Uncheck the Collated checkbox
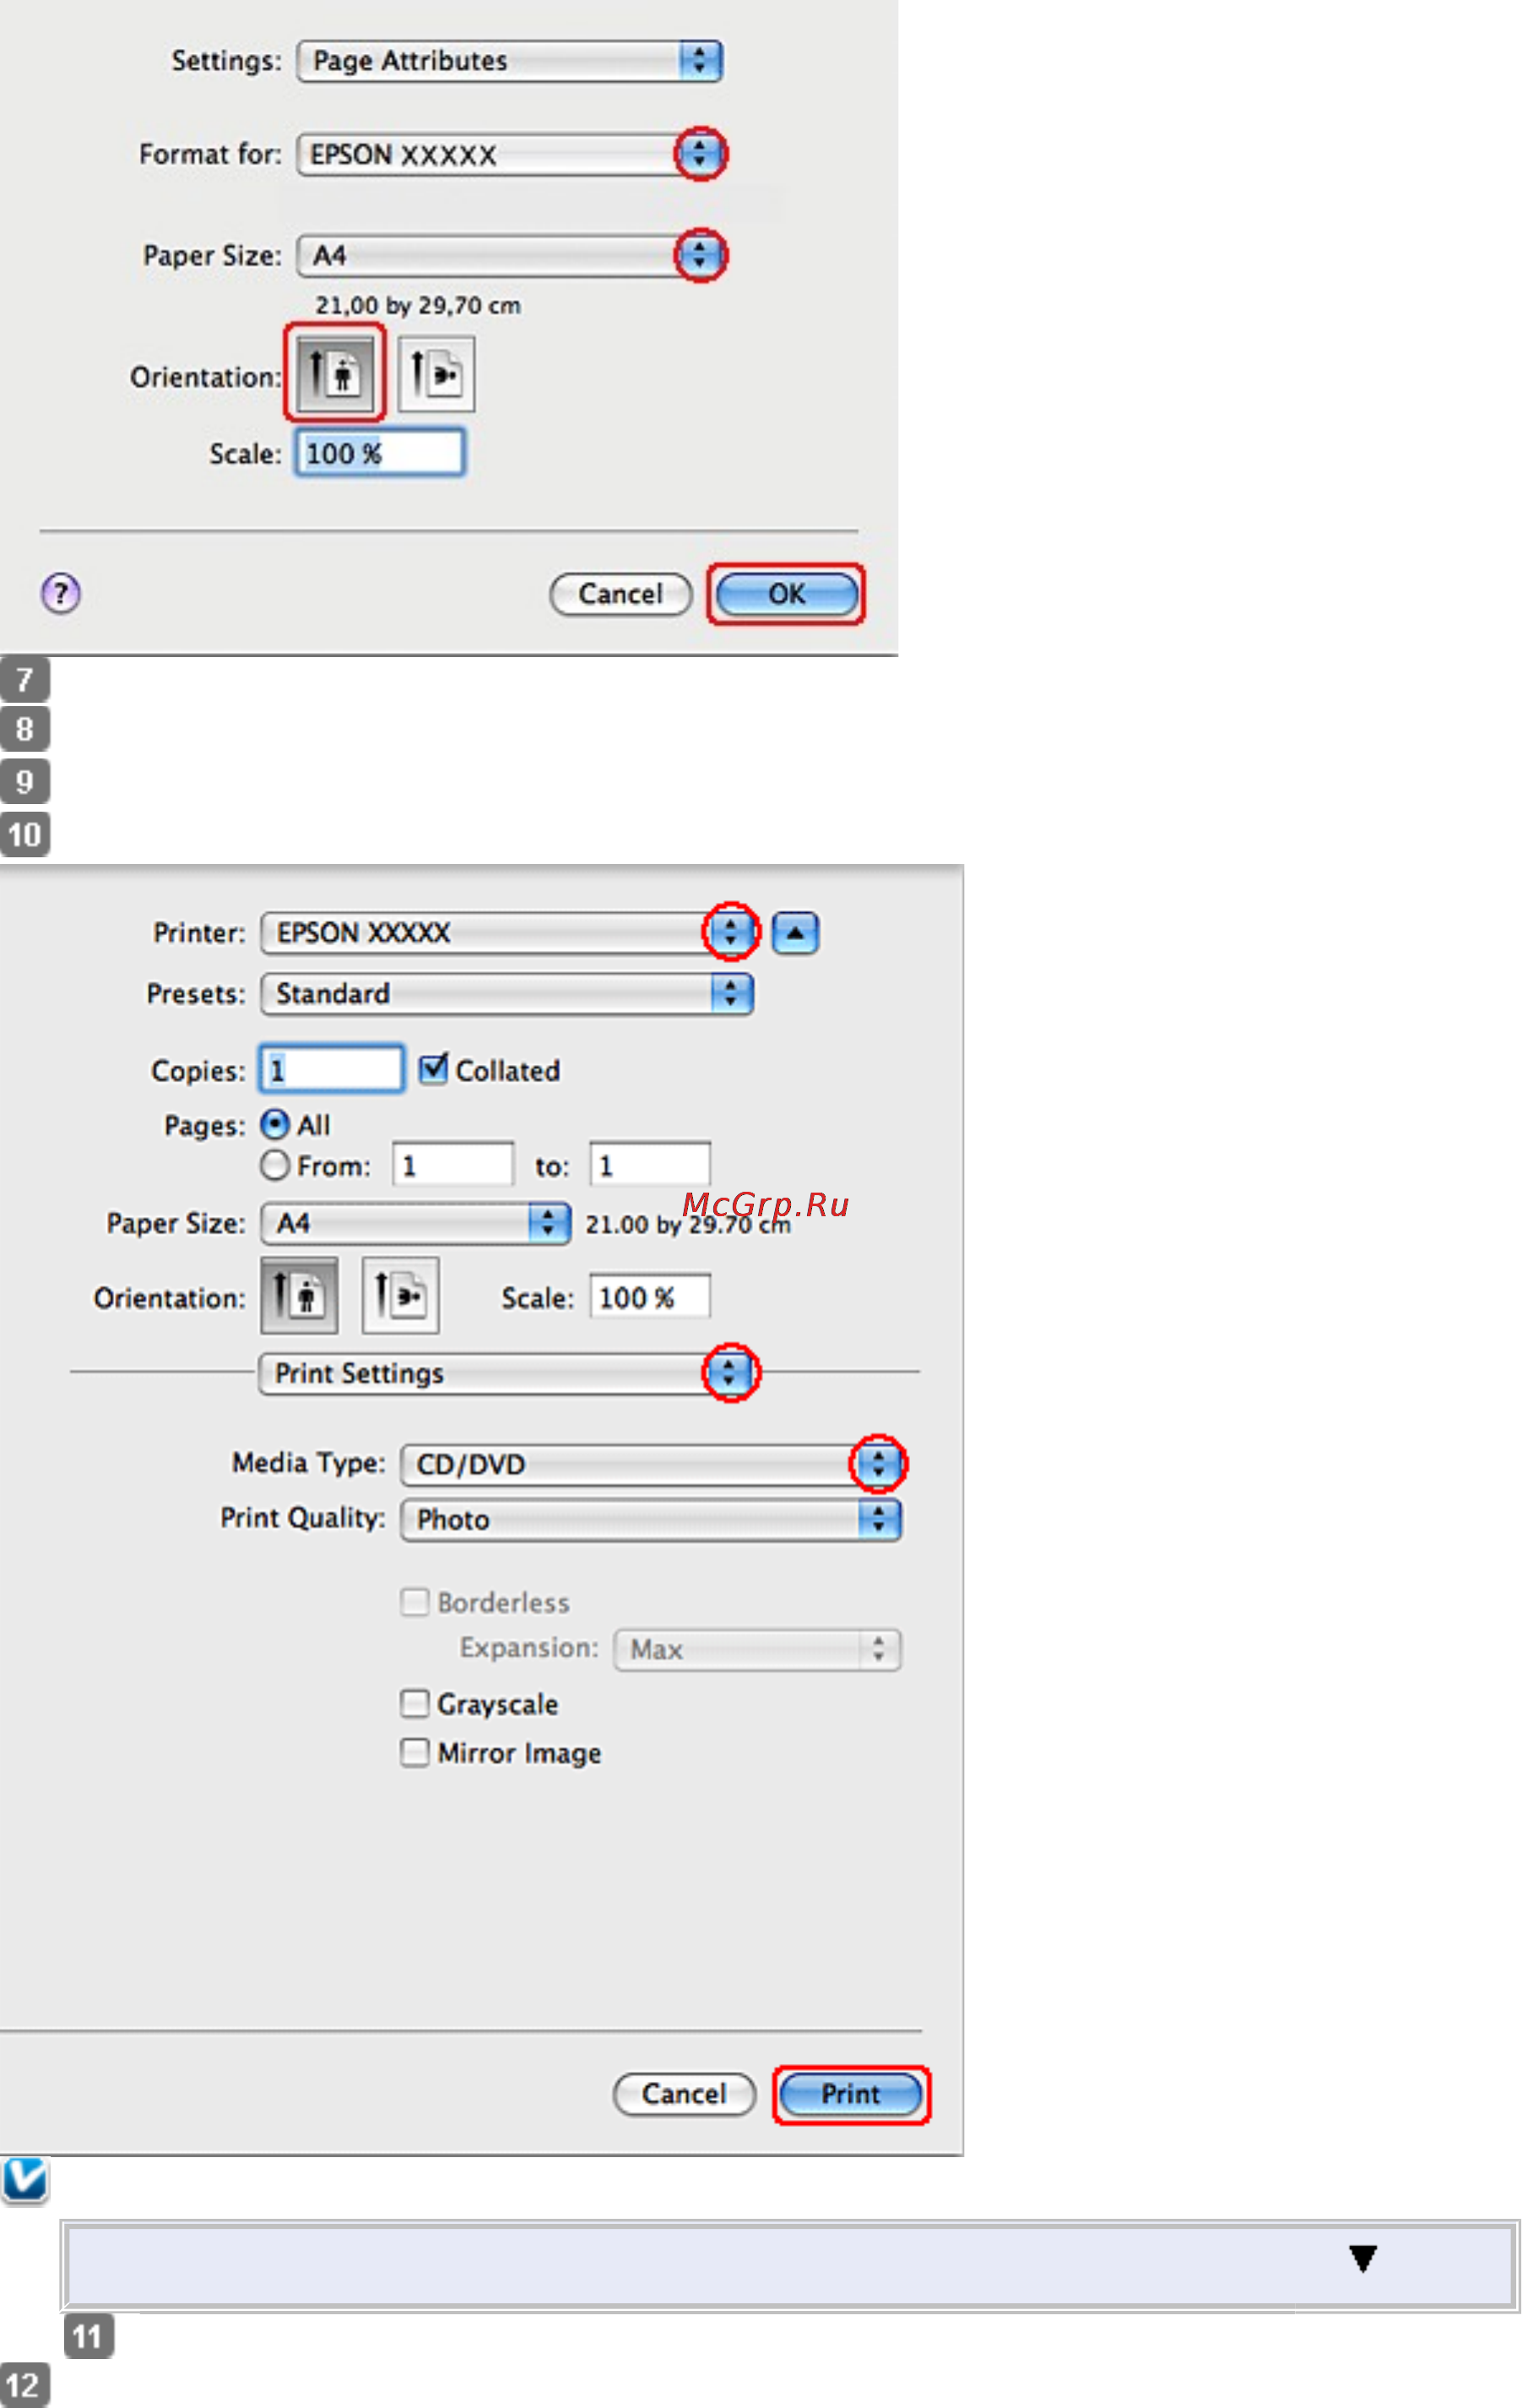The width and height of the screenshot is (1522, 2408). [x=433, y=1069]
